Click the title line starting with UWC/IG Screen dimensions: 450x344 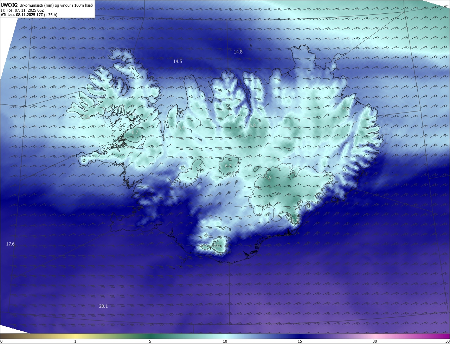(47, 5)
